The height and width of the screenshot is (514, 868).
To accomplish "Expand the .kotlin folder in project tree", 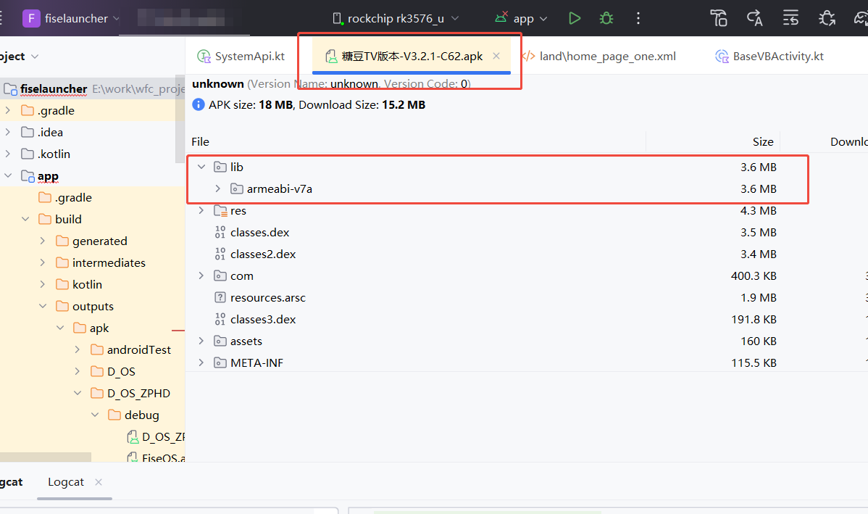I will [8, 154].
